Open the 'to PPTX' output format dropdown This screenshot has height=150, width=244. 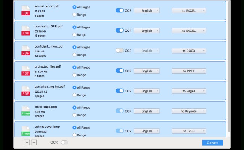coord(189,71)
